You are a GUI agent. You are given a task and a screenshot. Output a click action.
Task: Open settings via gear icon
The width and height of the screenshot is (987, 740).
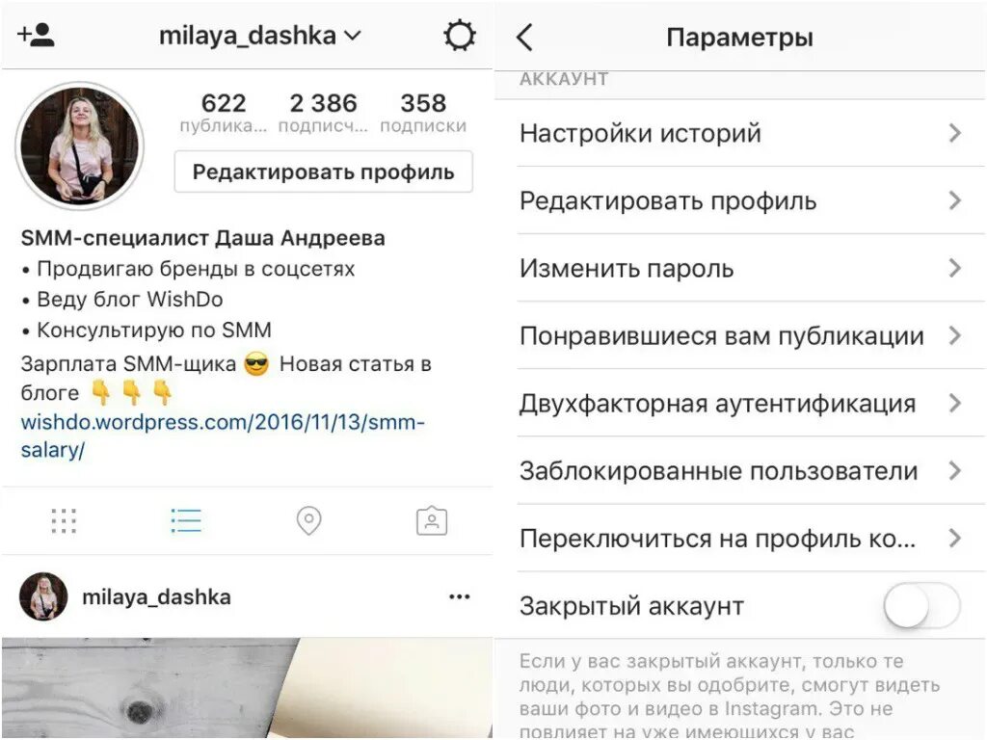click(x=460, y=36)
